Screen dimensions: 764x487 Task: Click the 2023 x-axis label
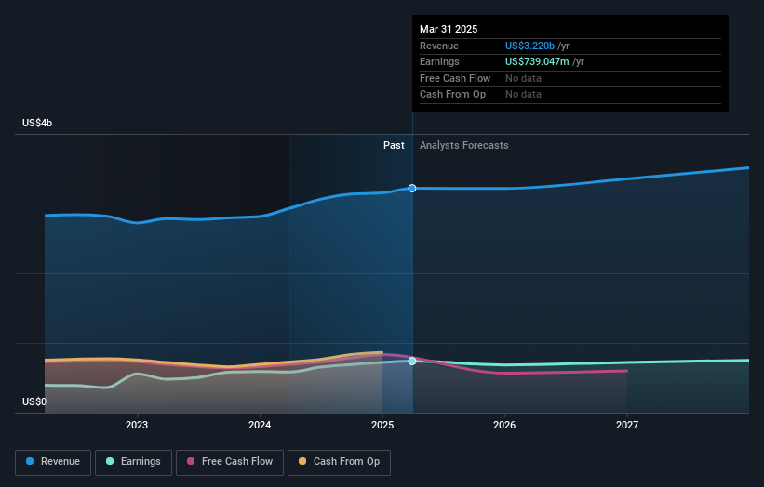[137, 426]
